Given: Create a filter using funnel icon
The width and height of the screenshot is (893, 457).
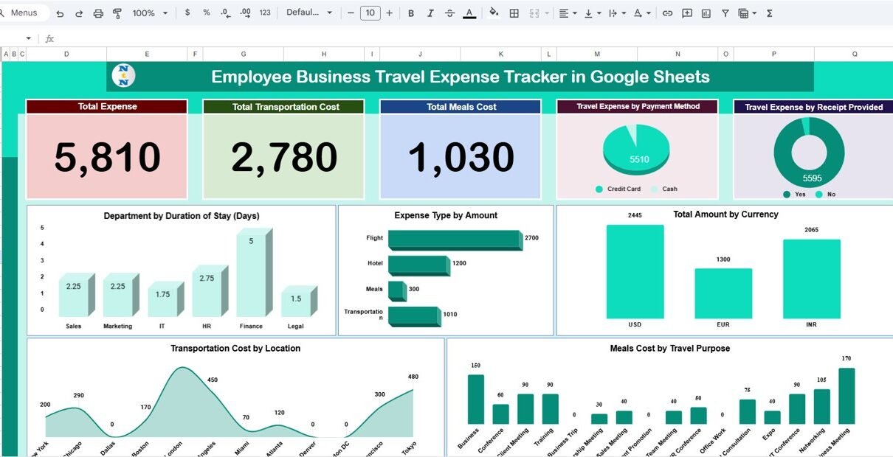Looking at the screenshot, I should [725, 13].
